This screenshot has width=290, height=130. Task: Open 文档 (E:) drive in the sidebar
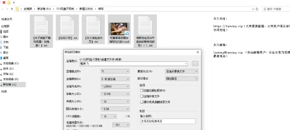point(8,74)
